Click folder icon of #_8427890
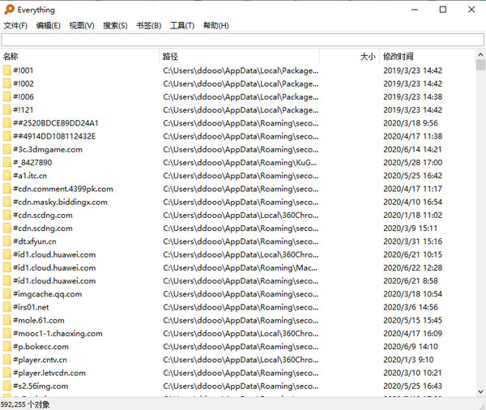Image resolution: width=486 pixels, height=410 pixels. 6,163
